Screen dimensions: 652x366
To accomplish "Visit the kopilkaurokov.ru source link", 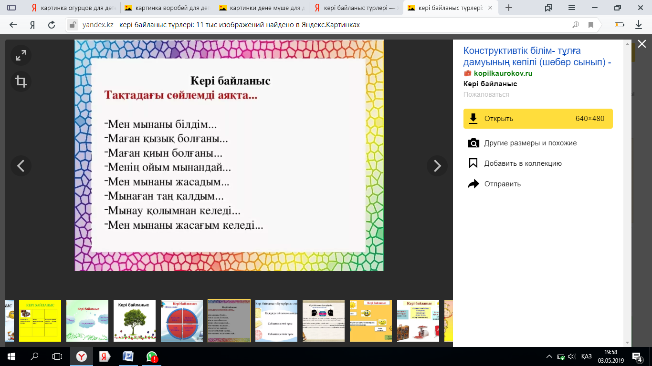I will (503, 73).
